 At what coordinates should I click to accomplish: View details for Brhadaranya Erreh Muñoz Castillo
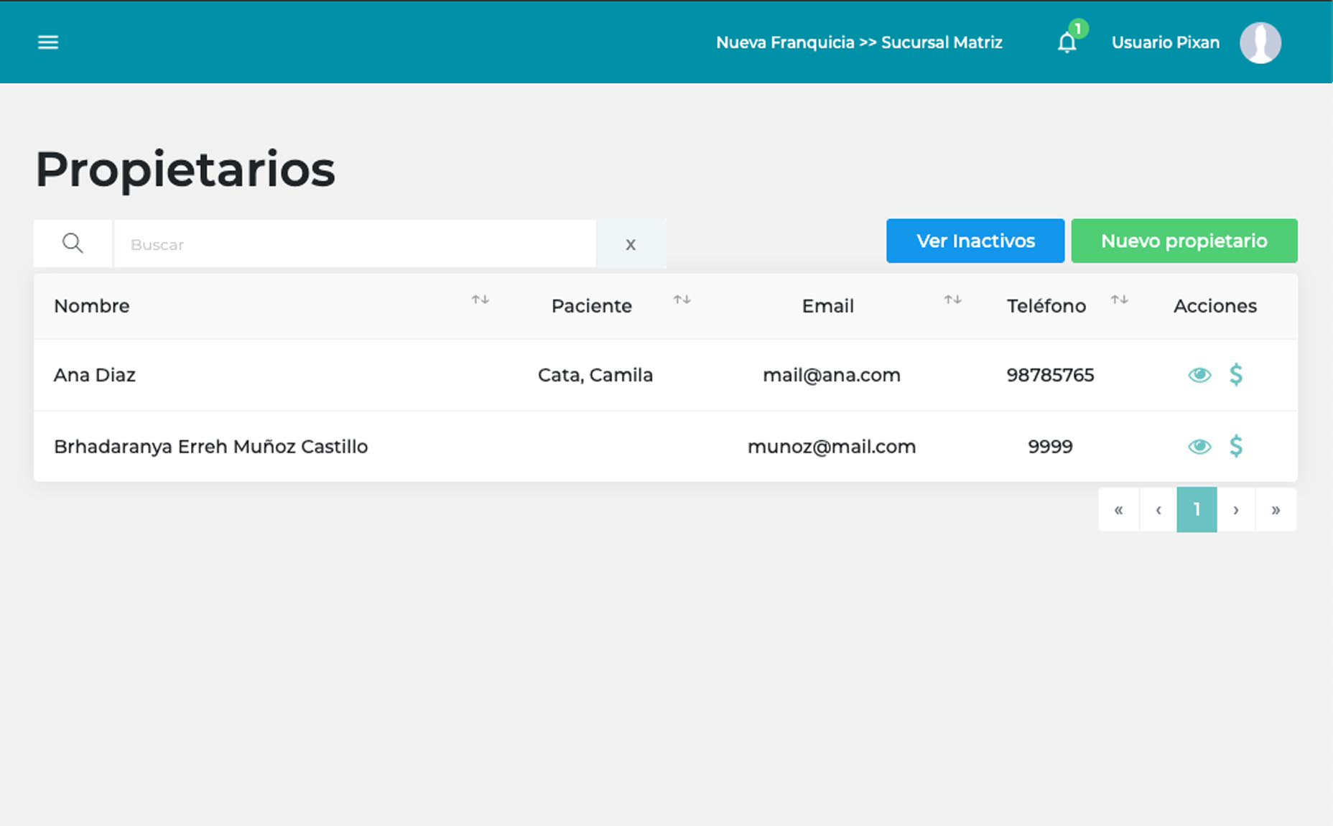pyautogui.click(x=1199, y=447)
